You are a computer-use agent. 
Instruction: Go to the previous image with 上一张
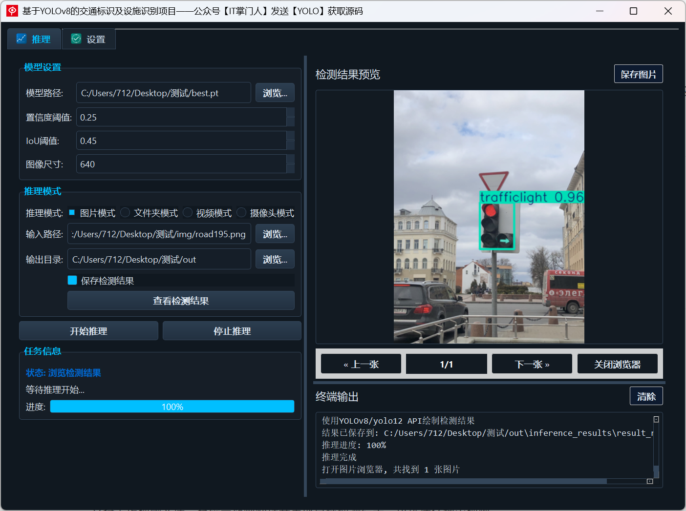(x=361, y=364)
